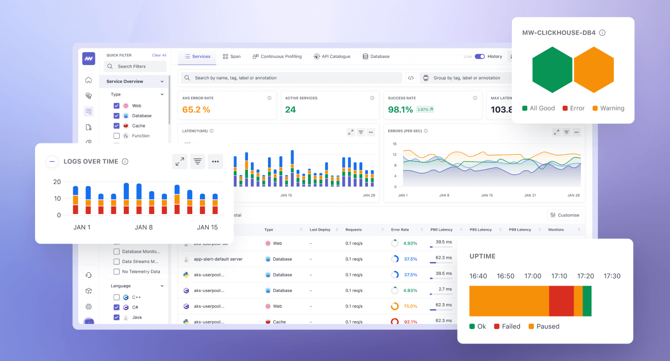Open the API Catalogue tab
Screen dimensions: 670x361
332,56
